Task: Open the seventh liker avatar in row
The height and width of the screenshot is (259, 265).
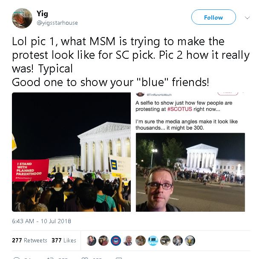Action: (x=165, y=241)
